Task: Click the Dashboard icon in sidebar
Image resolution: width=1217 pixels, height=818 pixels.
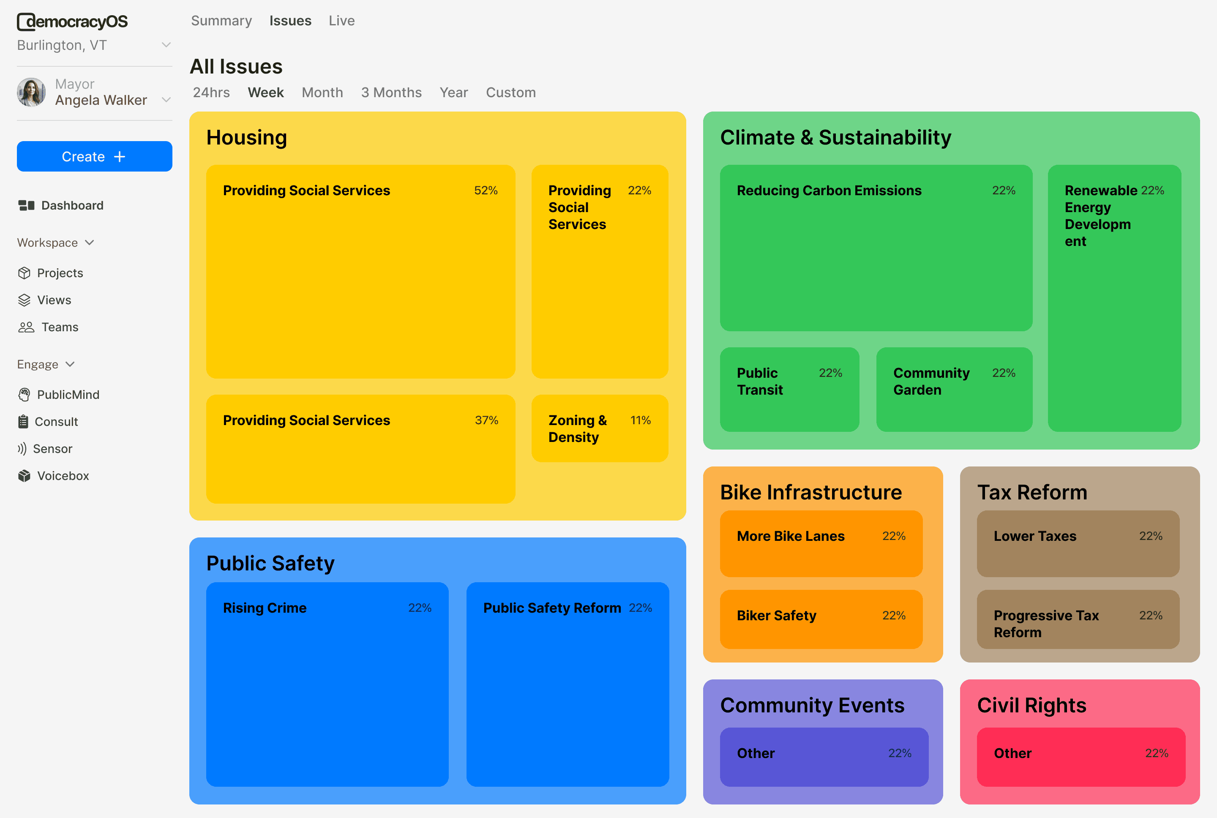Action: [x=26, y=205]
